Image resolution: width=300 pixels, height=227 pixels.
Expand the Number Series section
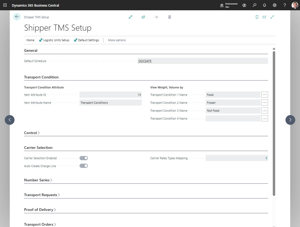[x=38, y=180]
